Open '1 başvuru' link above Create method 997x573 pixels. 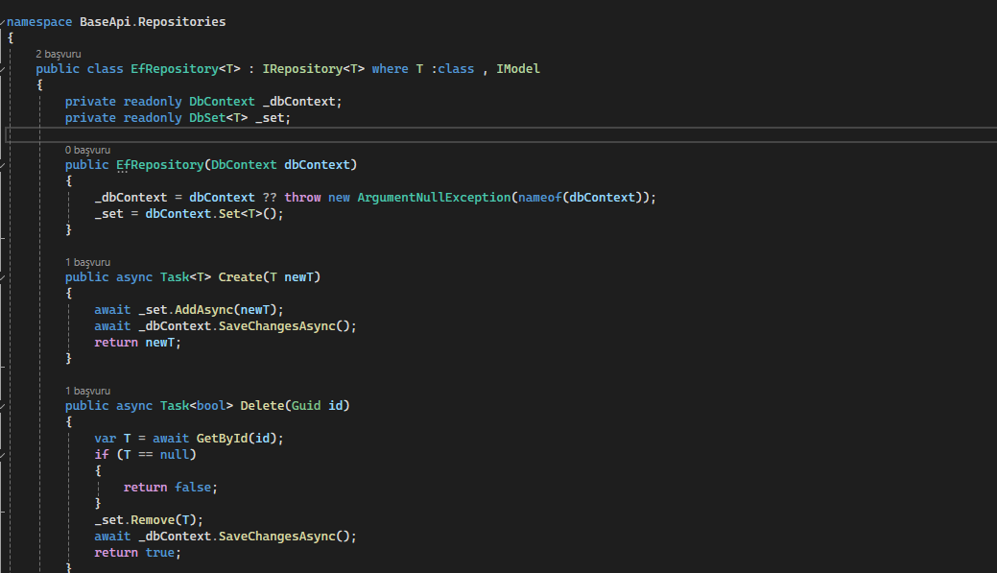coord(87,262)
